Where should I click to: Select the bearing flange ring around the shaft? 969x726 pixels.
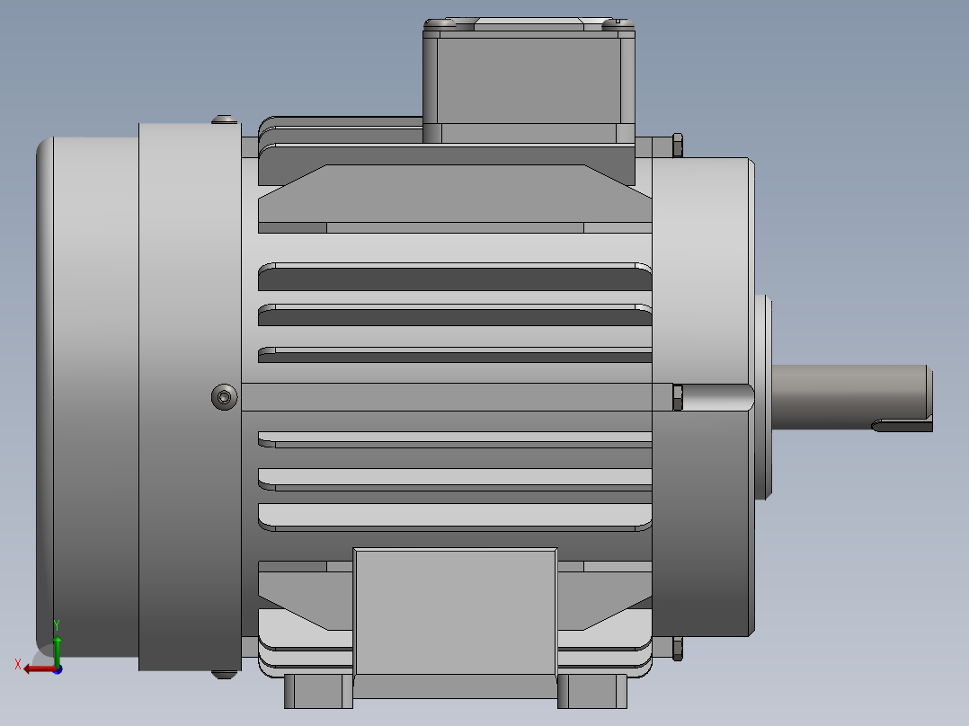click(763, 397)
